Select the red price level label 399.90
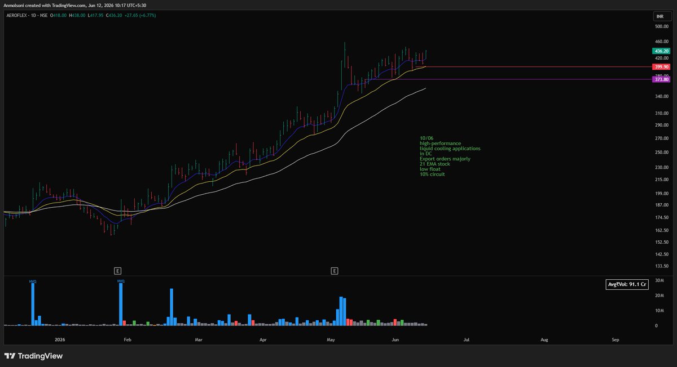Viewport: 677px width, 367px height. point(661,66)
